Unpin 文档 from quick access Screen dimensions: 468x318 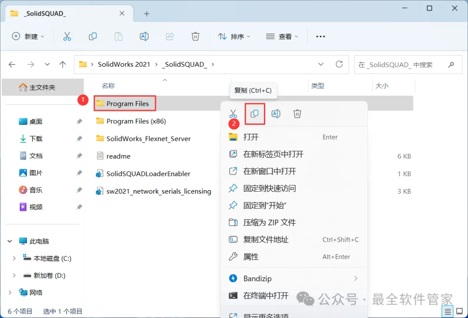pos(79,156)
